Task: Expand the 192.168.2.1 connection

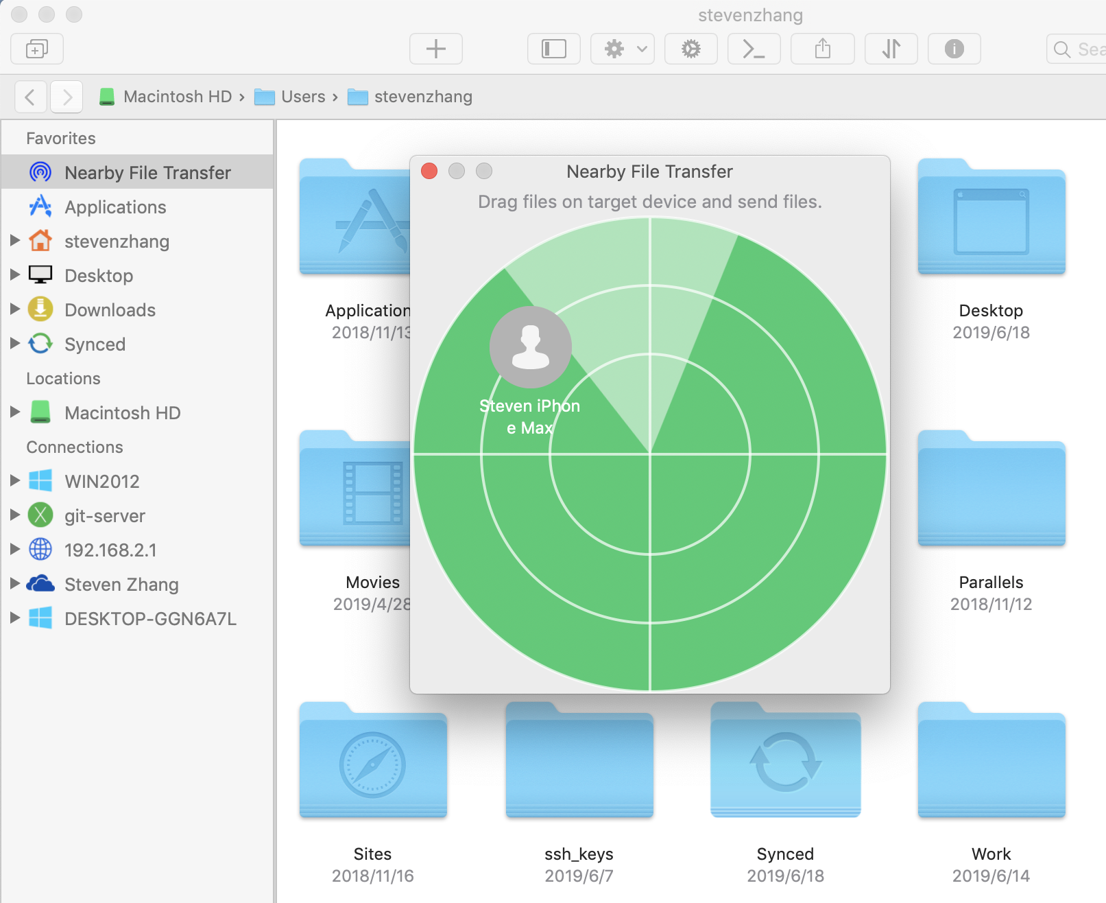Action: (14, 549)
